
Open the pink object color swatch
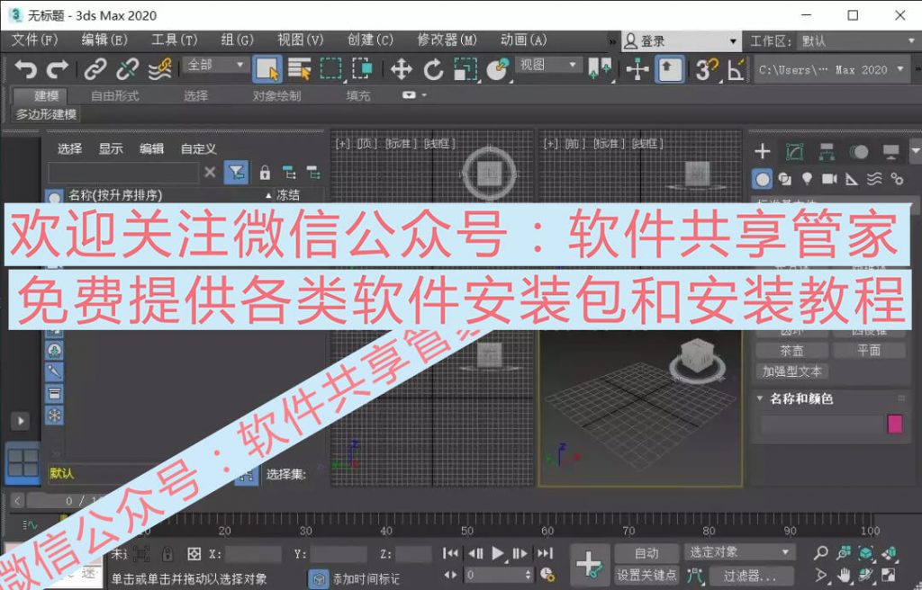pyautogui.click(x=894, y=424)
